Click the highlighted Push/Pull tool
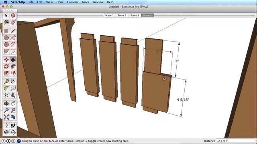This screenshot has height=144, width=257. 13,60
